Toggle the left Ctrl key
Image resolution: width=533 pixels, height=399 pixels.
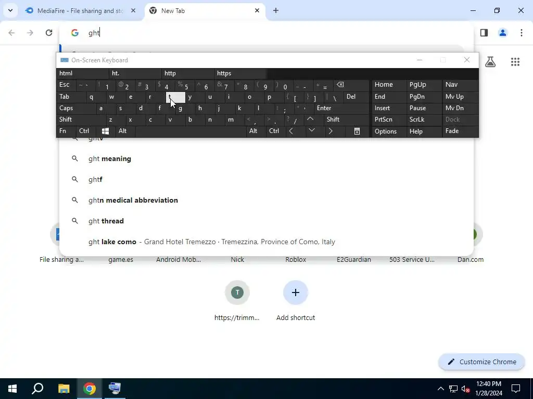pos(86,131)
